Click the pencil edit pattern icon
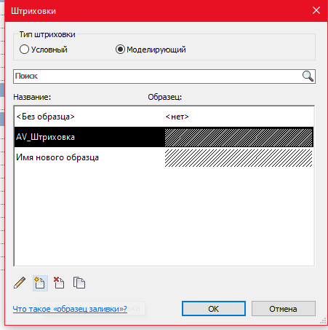Viewport: 328px width, 330px height. click(x=20, y=283)
